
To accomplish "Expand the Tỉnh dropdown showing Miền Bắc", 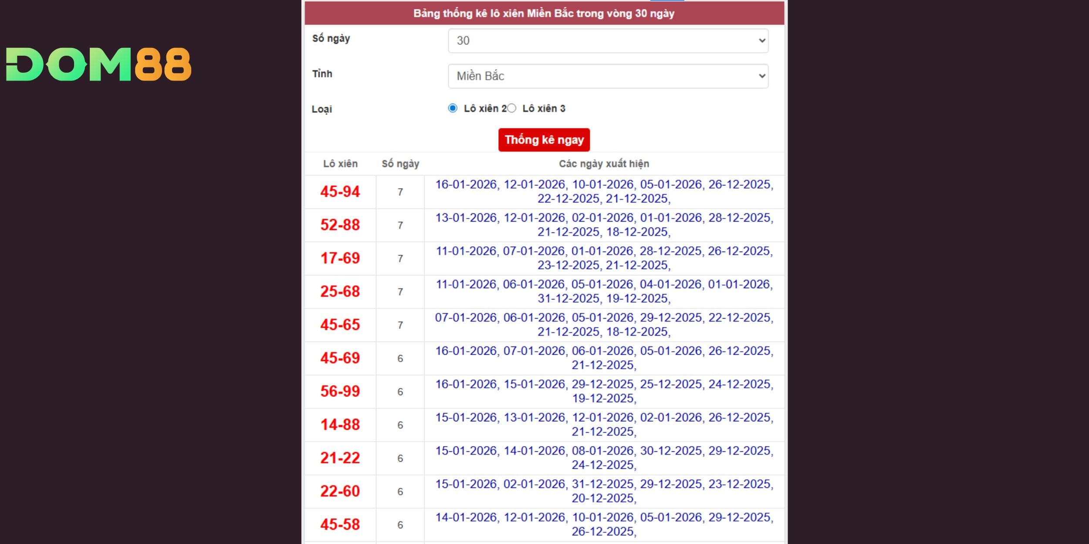I will [608, 76].
